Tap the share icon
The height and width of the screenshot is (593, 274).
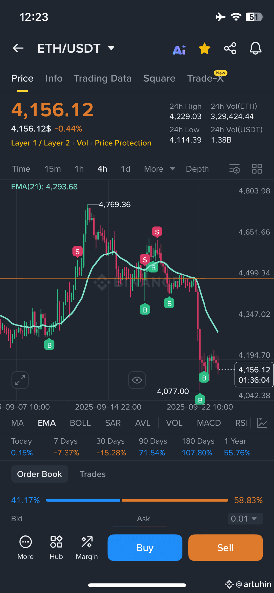point(230,48)
